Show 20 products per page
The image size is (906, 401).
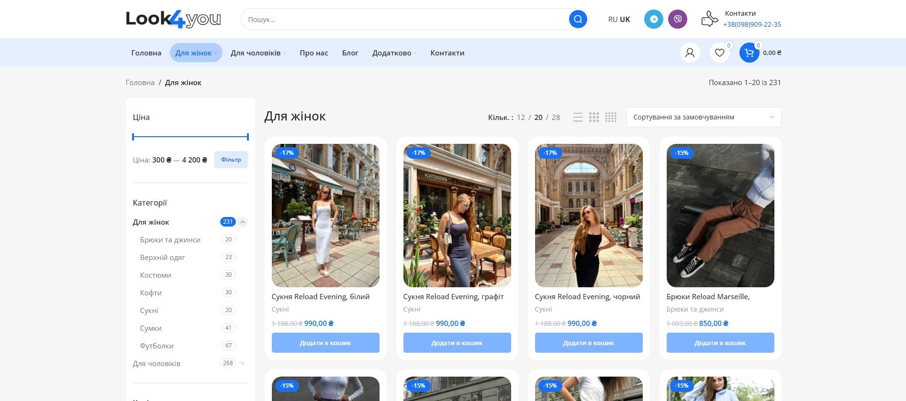pos(538,117)
